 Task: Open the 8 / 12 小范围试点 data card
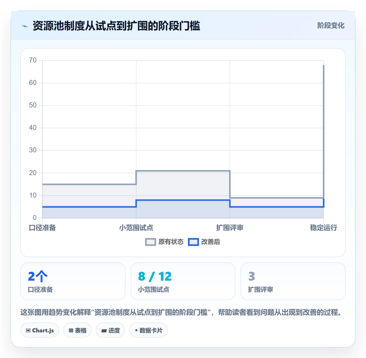[x=183, y=281]
